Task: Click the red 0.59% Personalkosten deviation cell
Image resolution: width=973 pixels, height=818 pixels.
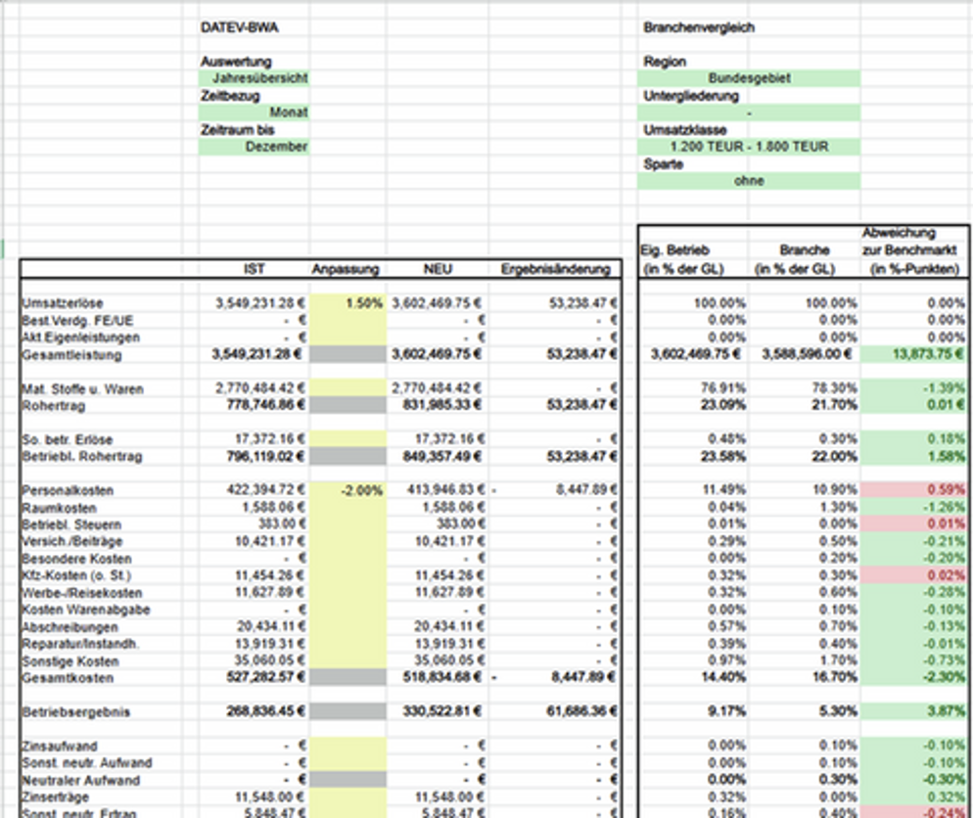Action: [x=915, y=491]
